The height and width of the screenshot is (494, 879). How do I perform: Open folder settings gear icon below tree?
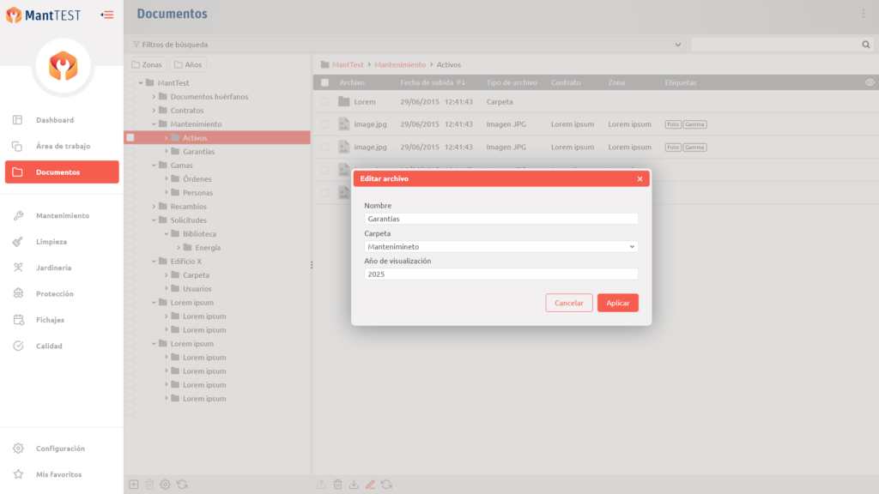pos(166,485)
